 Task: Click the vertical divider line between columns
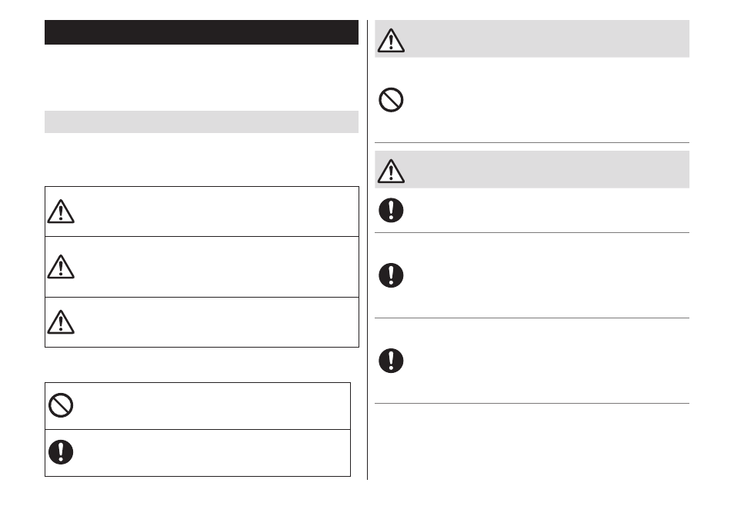pyautogui.click(x=368, y=250)
